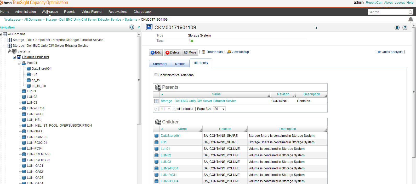Select LUN_HEL_ST_POOL_OVERSUBSCRIPTION in tree
The width and height of the screenshot is (416, 184).
pos(59,126)
